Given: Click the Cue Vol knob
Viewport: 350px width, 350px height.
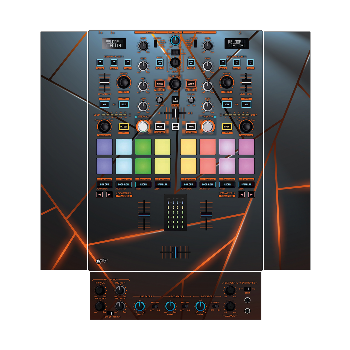Looking at the screenshot, I should pos(160,100).
